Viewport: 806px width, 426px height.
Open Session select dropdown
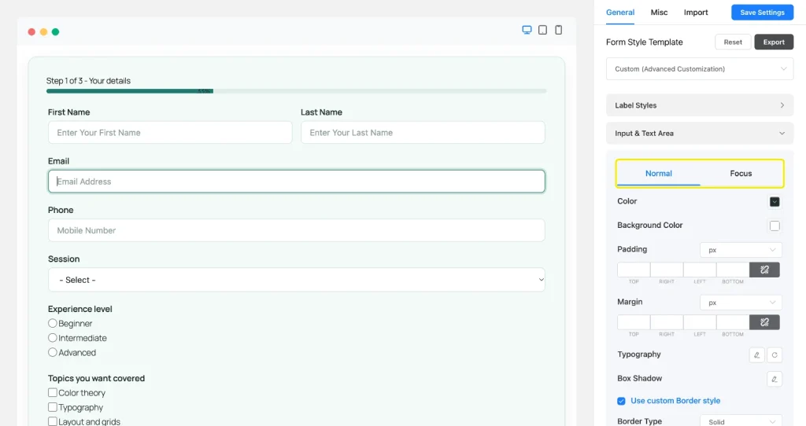point(297,280)
